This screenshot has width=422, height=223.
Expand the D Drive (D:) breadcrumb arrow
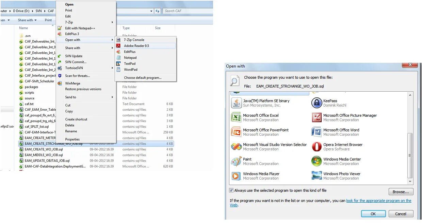(32, 11)
